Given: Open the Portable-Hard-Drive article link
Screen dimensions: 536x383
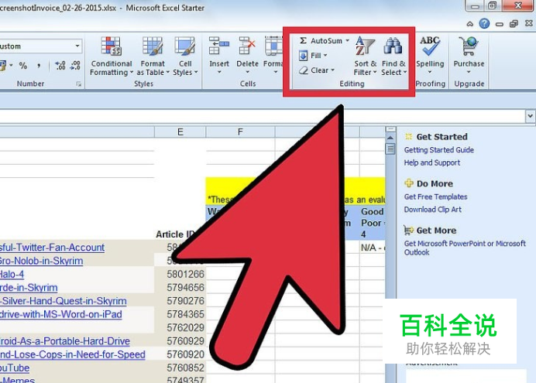Looking at the screenshot, I should click(x=65, y=341).
